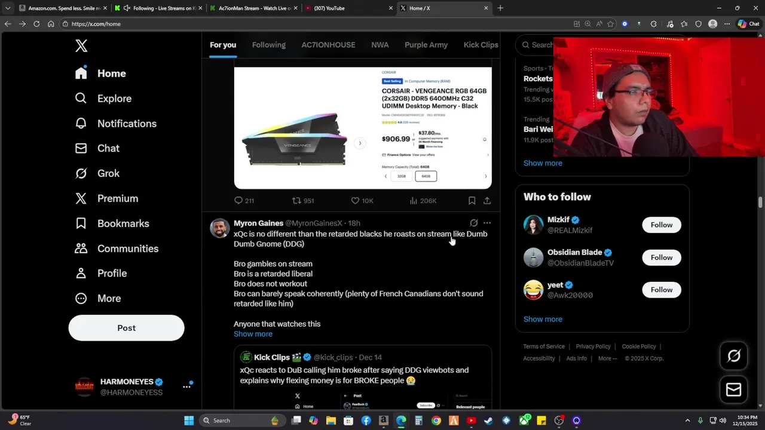This screenshot has width=765, height=430.
Task: Open Profile from the sidebar
Action: [x=100, y=273]
